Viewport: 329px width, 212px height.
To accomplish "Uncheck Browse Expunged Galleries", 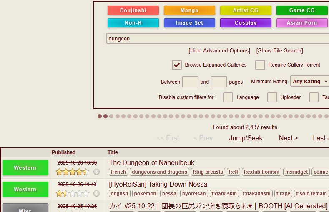I will point(177,65).
